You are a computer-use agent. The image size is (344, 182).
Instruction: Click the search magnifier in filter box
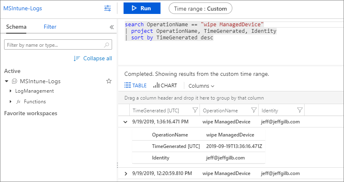tap(106, 45)
